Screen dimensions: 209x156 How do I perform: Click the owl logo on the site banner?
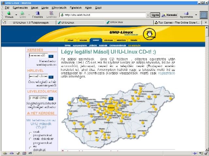[x=149, y=34]
